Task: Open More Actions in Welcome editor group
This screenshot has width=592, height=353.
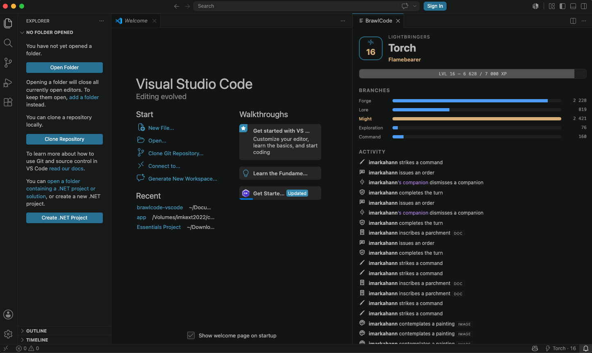Action: tap(343, 21)
